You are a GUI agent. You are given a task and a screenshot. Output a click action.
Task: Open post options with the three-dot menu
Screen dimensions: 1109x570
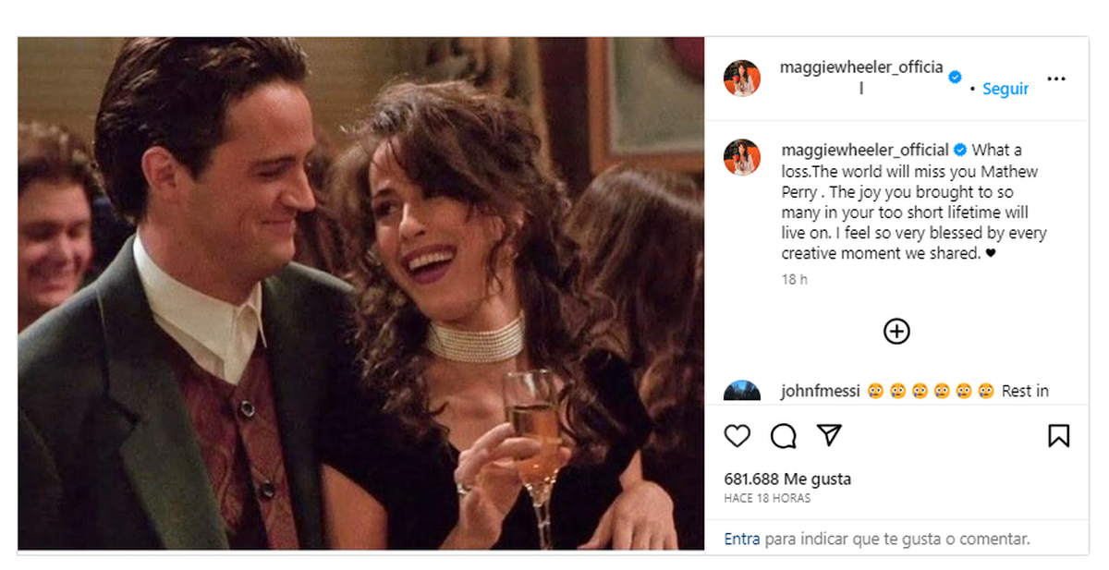click(1055, 78)
